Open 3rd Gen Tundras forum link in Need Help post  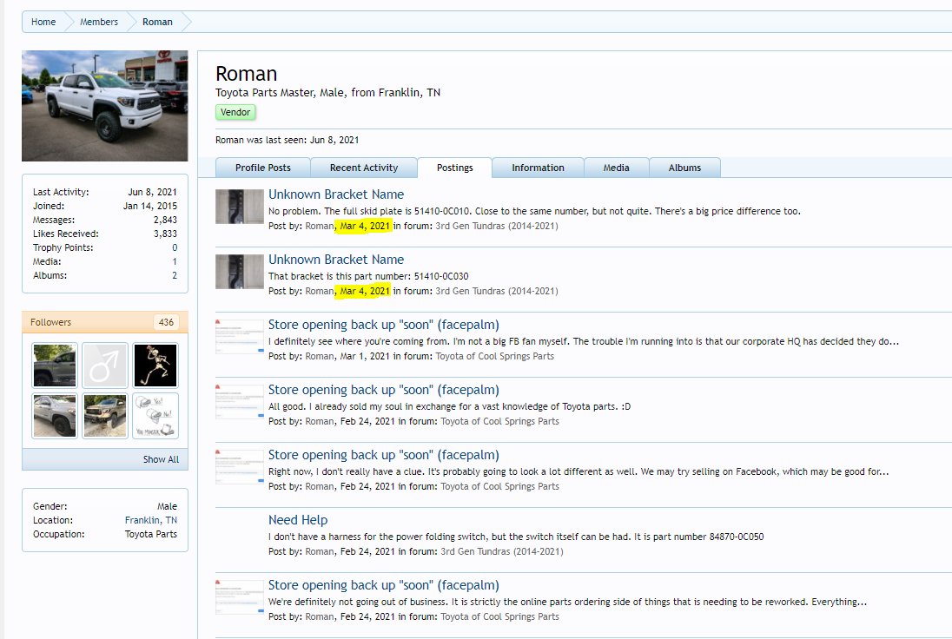pyautogui.click(x=501, y=551)
